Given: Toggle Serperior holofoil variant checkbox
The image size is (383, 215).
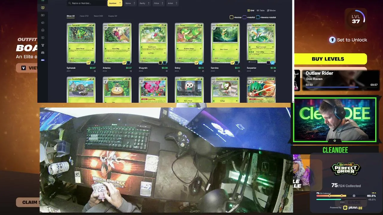Looking at the screenshot, I should coord(268,63).
